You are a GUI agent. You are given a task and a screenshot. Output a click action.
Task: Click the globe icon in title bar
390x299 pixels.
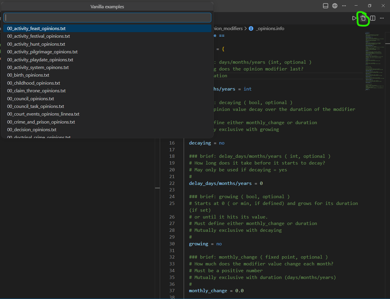tap(335, 6)
